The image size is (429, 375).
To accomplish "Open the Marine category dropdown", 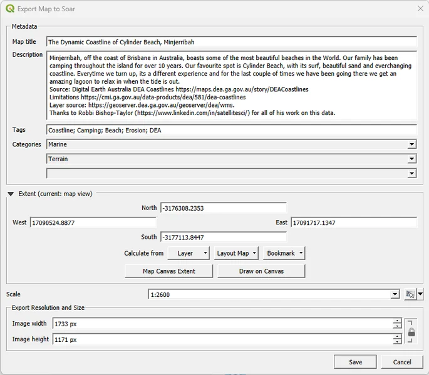I will [x=411, y=144].
